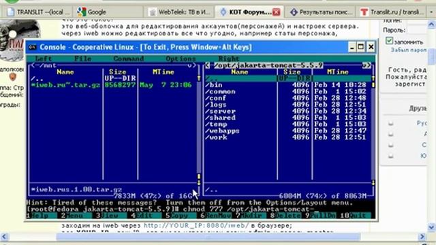This screenshot has height=245, width=436.
Task: Click the Name column header in right panel
Action: coord(240,72)
